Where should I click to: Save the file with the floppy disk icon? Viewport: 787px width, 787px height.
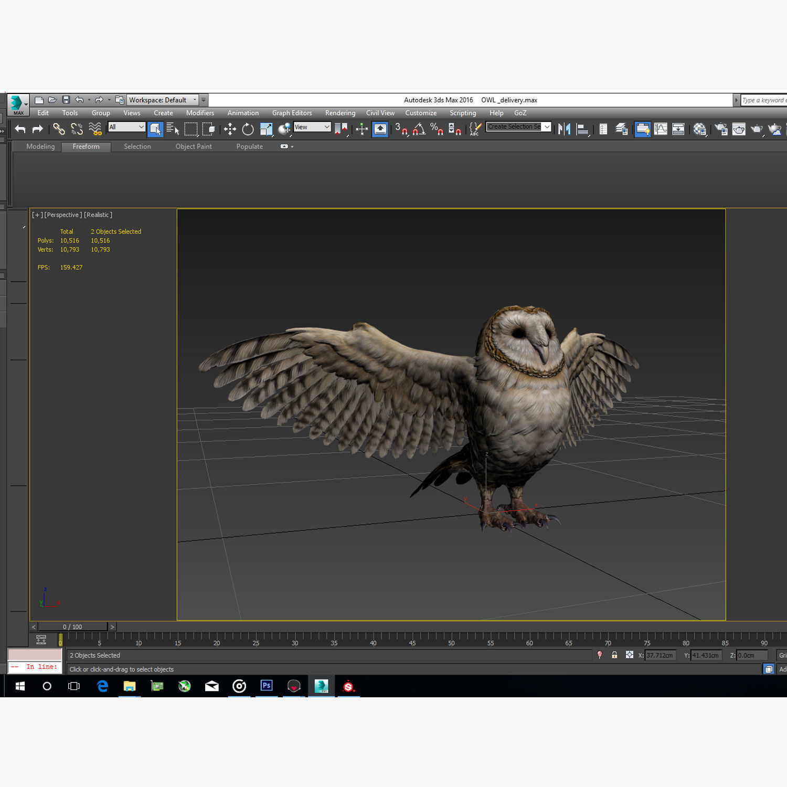(66, 100)
